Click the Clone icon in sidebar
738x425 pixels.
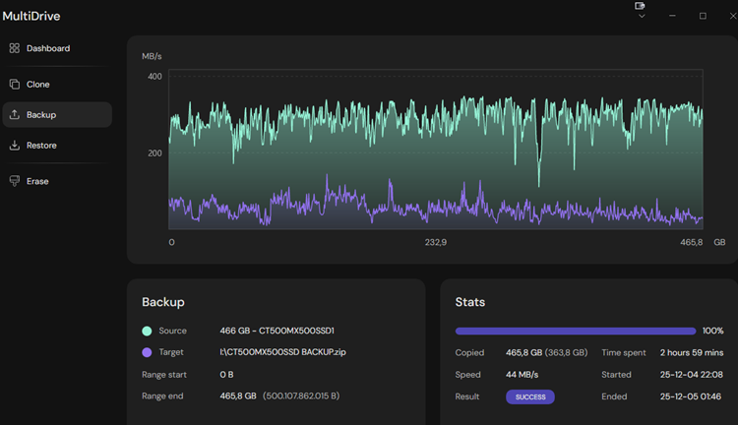[15, 85]
